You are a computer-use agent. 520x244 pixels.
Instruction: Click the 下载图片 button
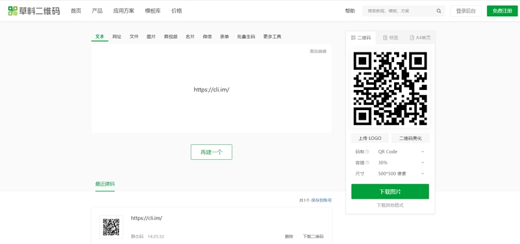(x=390, y=192)
